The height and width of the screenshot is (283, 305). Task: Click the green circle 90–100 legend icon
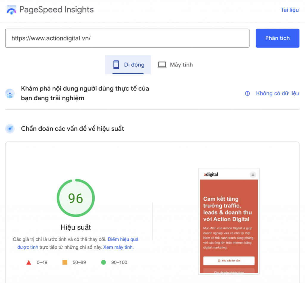103,262
